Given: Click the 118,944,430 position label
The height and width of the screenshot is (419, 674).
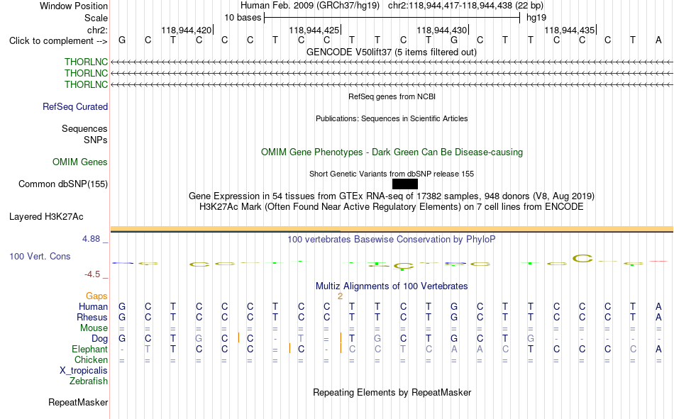Looking at the screenshot, I should (x=441, y=30).
